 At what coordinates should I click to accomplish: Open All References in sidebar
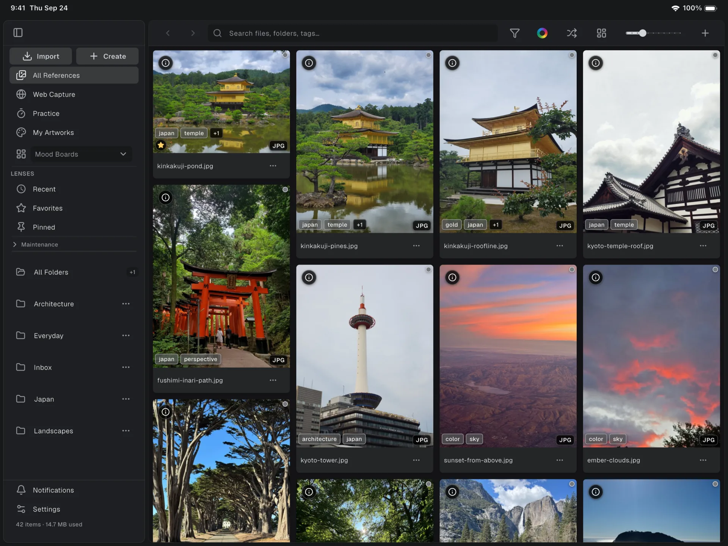[x=74, y=75]
